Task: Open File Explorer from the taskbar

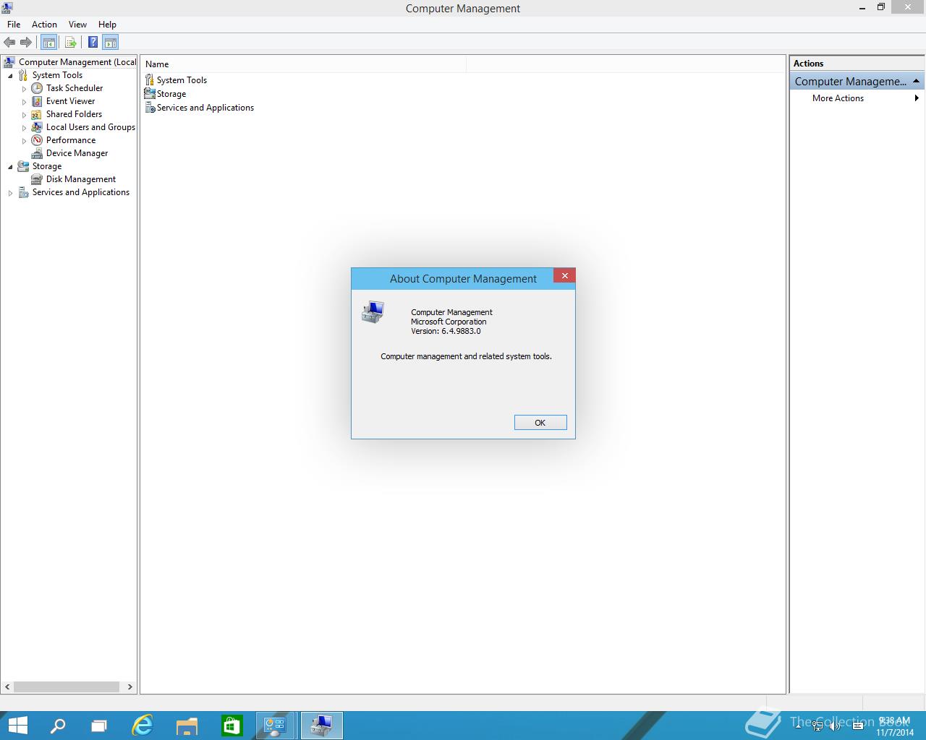Action: pos(187,725)
